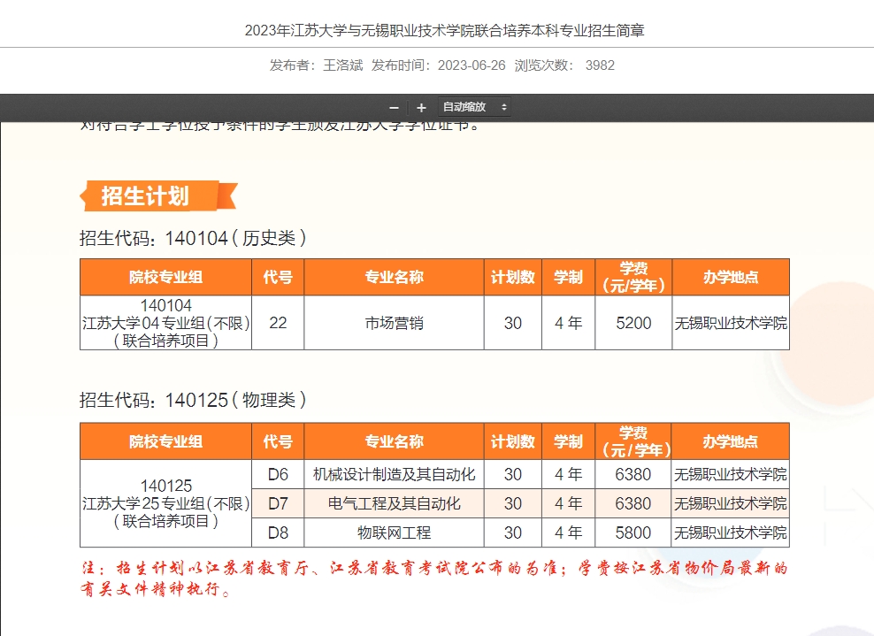Click the publisher name 王洛斌
This screenshot has height=636, width=874.
point(342,65)
